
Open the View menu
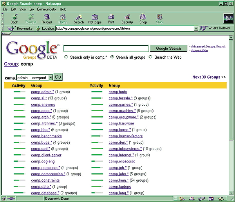pos(23,9)
